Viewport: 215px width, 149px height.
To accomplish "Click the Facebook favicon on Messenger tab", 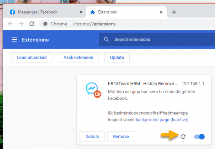I will click(x=12, y=12).
